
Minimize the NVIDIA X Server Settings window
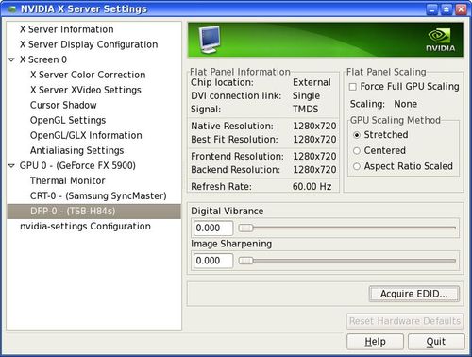point(431,9)
